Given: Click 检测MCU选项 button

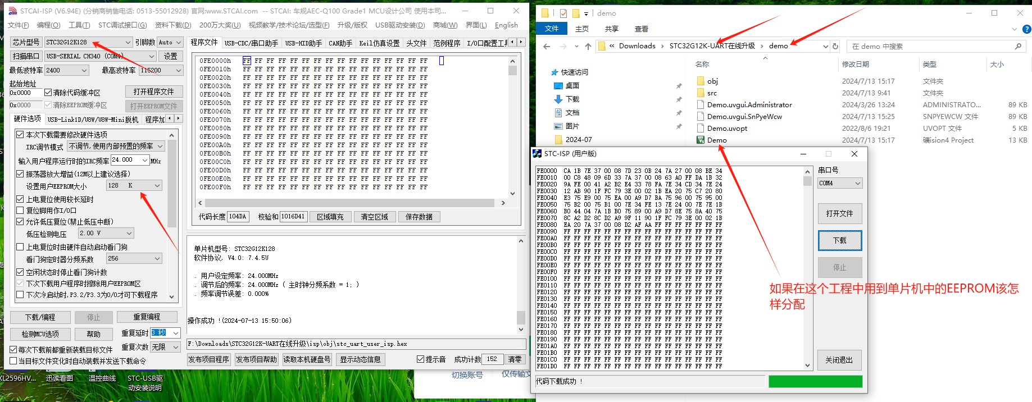Looking at the screenshot, I should pyautogui.click(x=40, y=334).
